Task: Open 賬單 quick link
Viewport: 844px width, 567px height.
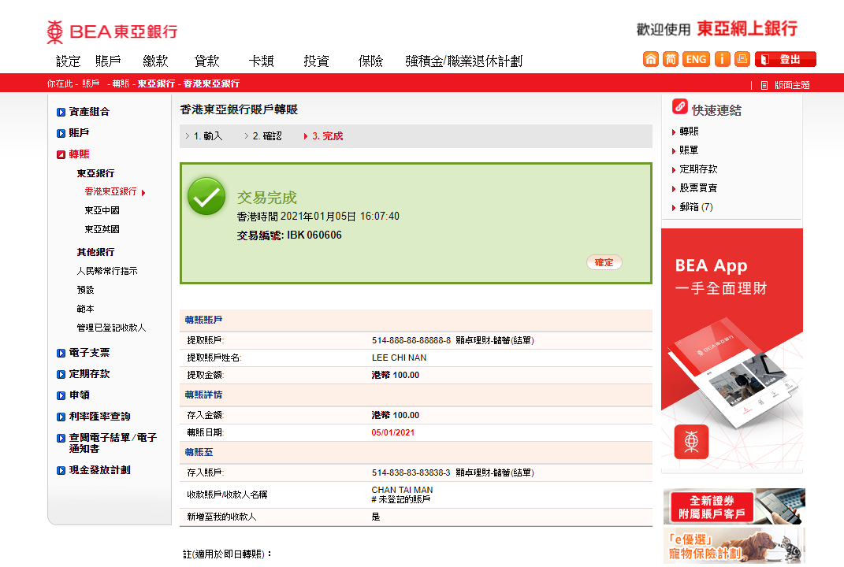Action: 689,150
